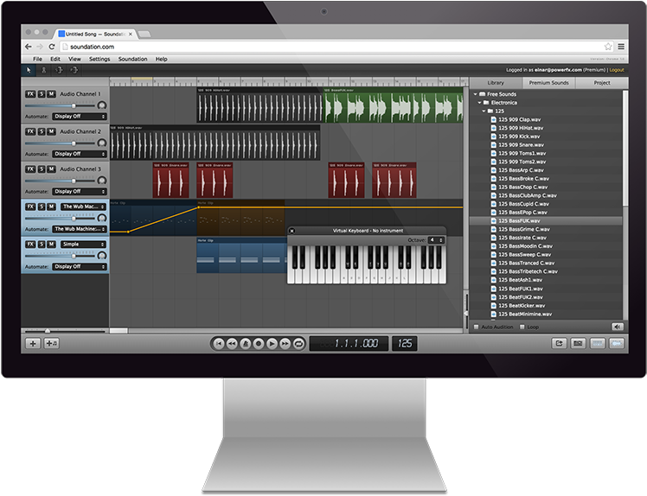Viewport: 647px width, 496px height.
Task: Select 125 BassFUK.wav in library
Action: pos(546,221)
